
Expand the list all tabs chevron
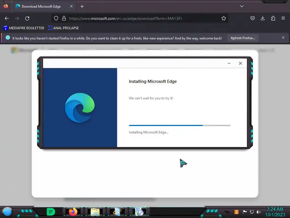242,6
